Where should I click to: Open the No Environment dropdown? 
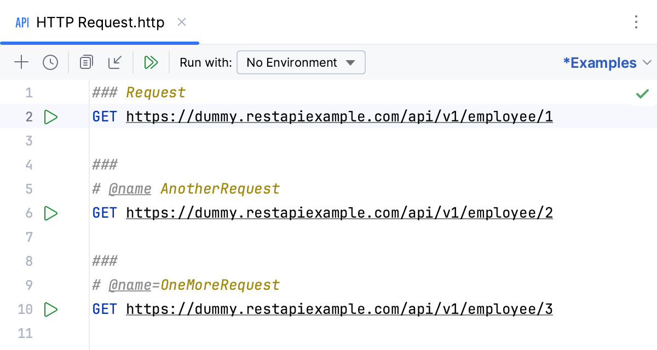(x=301, y=62)
